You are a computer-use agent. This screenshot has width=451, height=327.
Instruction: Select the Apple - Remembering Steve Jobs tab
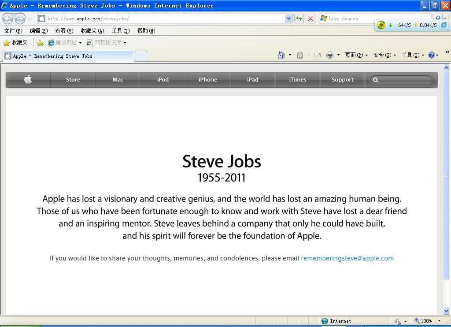68,56
